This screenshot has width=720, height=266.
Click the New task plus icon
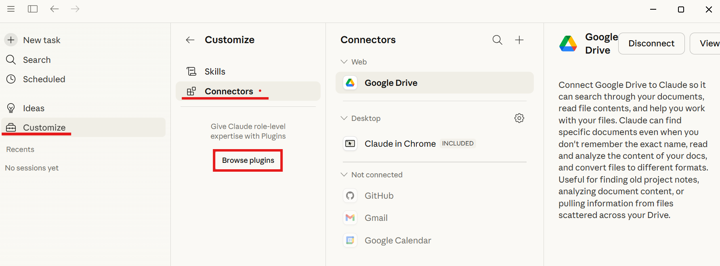pos(10,39)
